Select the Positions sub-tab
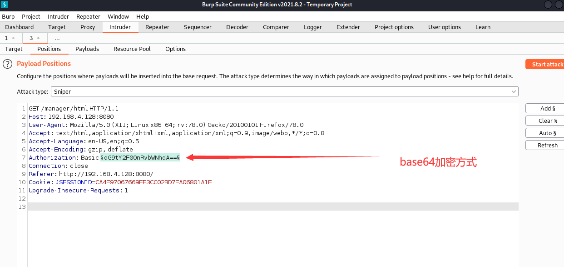The width and height of the screenshot is (564, 267). click(x=49, y=49)
